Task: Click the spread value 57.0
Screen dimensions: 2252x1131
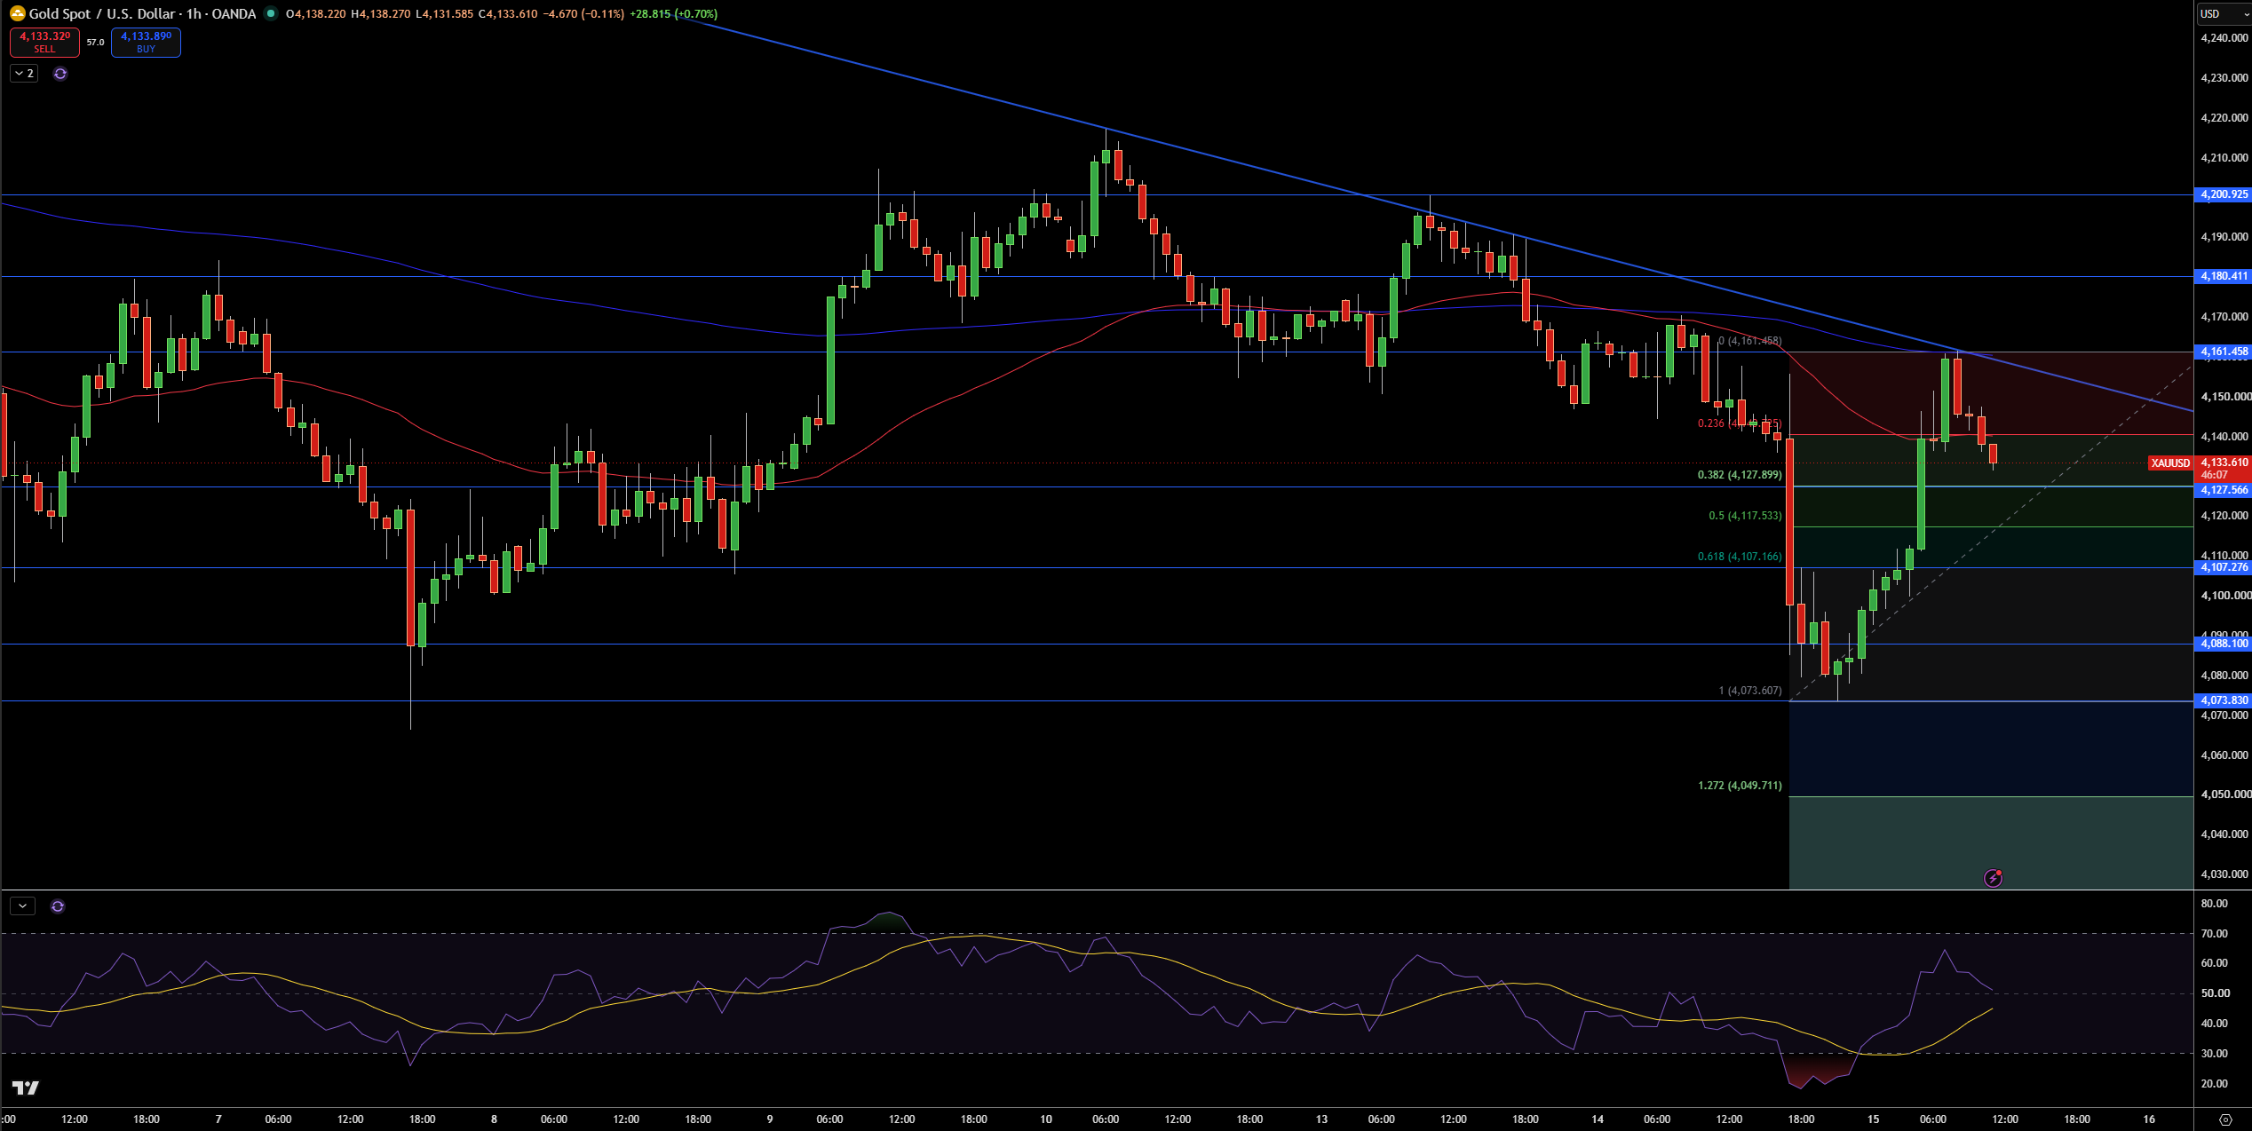Action: (95, 43)
